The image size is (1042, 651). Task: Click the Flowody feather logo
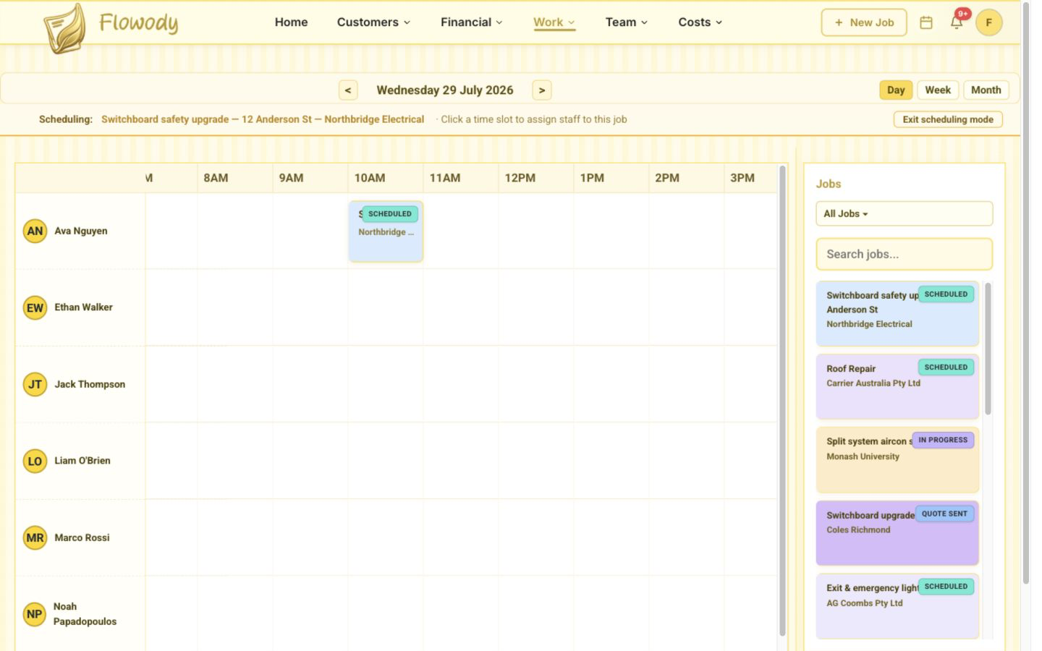click(x=65, y=28)
